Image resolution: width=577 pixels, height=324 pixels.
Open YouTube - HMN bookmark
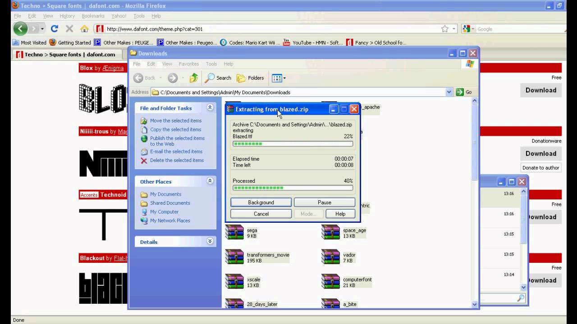[313, 43]
